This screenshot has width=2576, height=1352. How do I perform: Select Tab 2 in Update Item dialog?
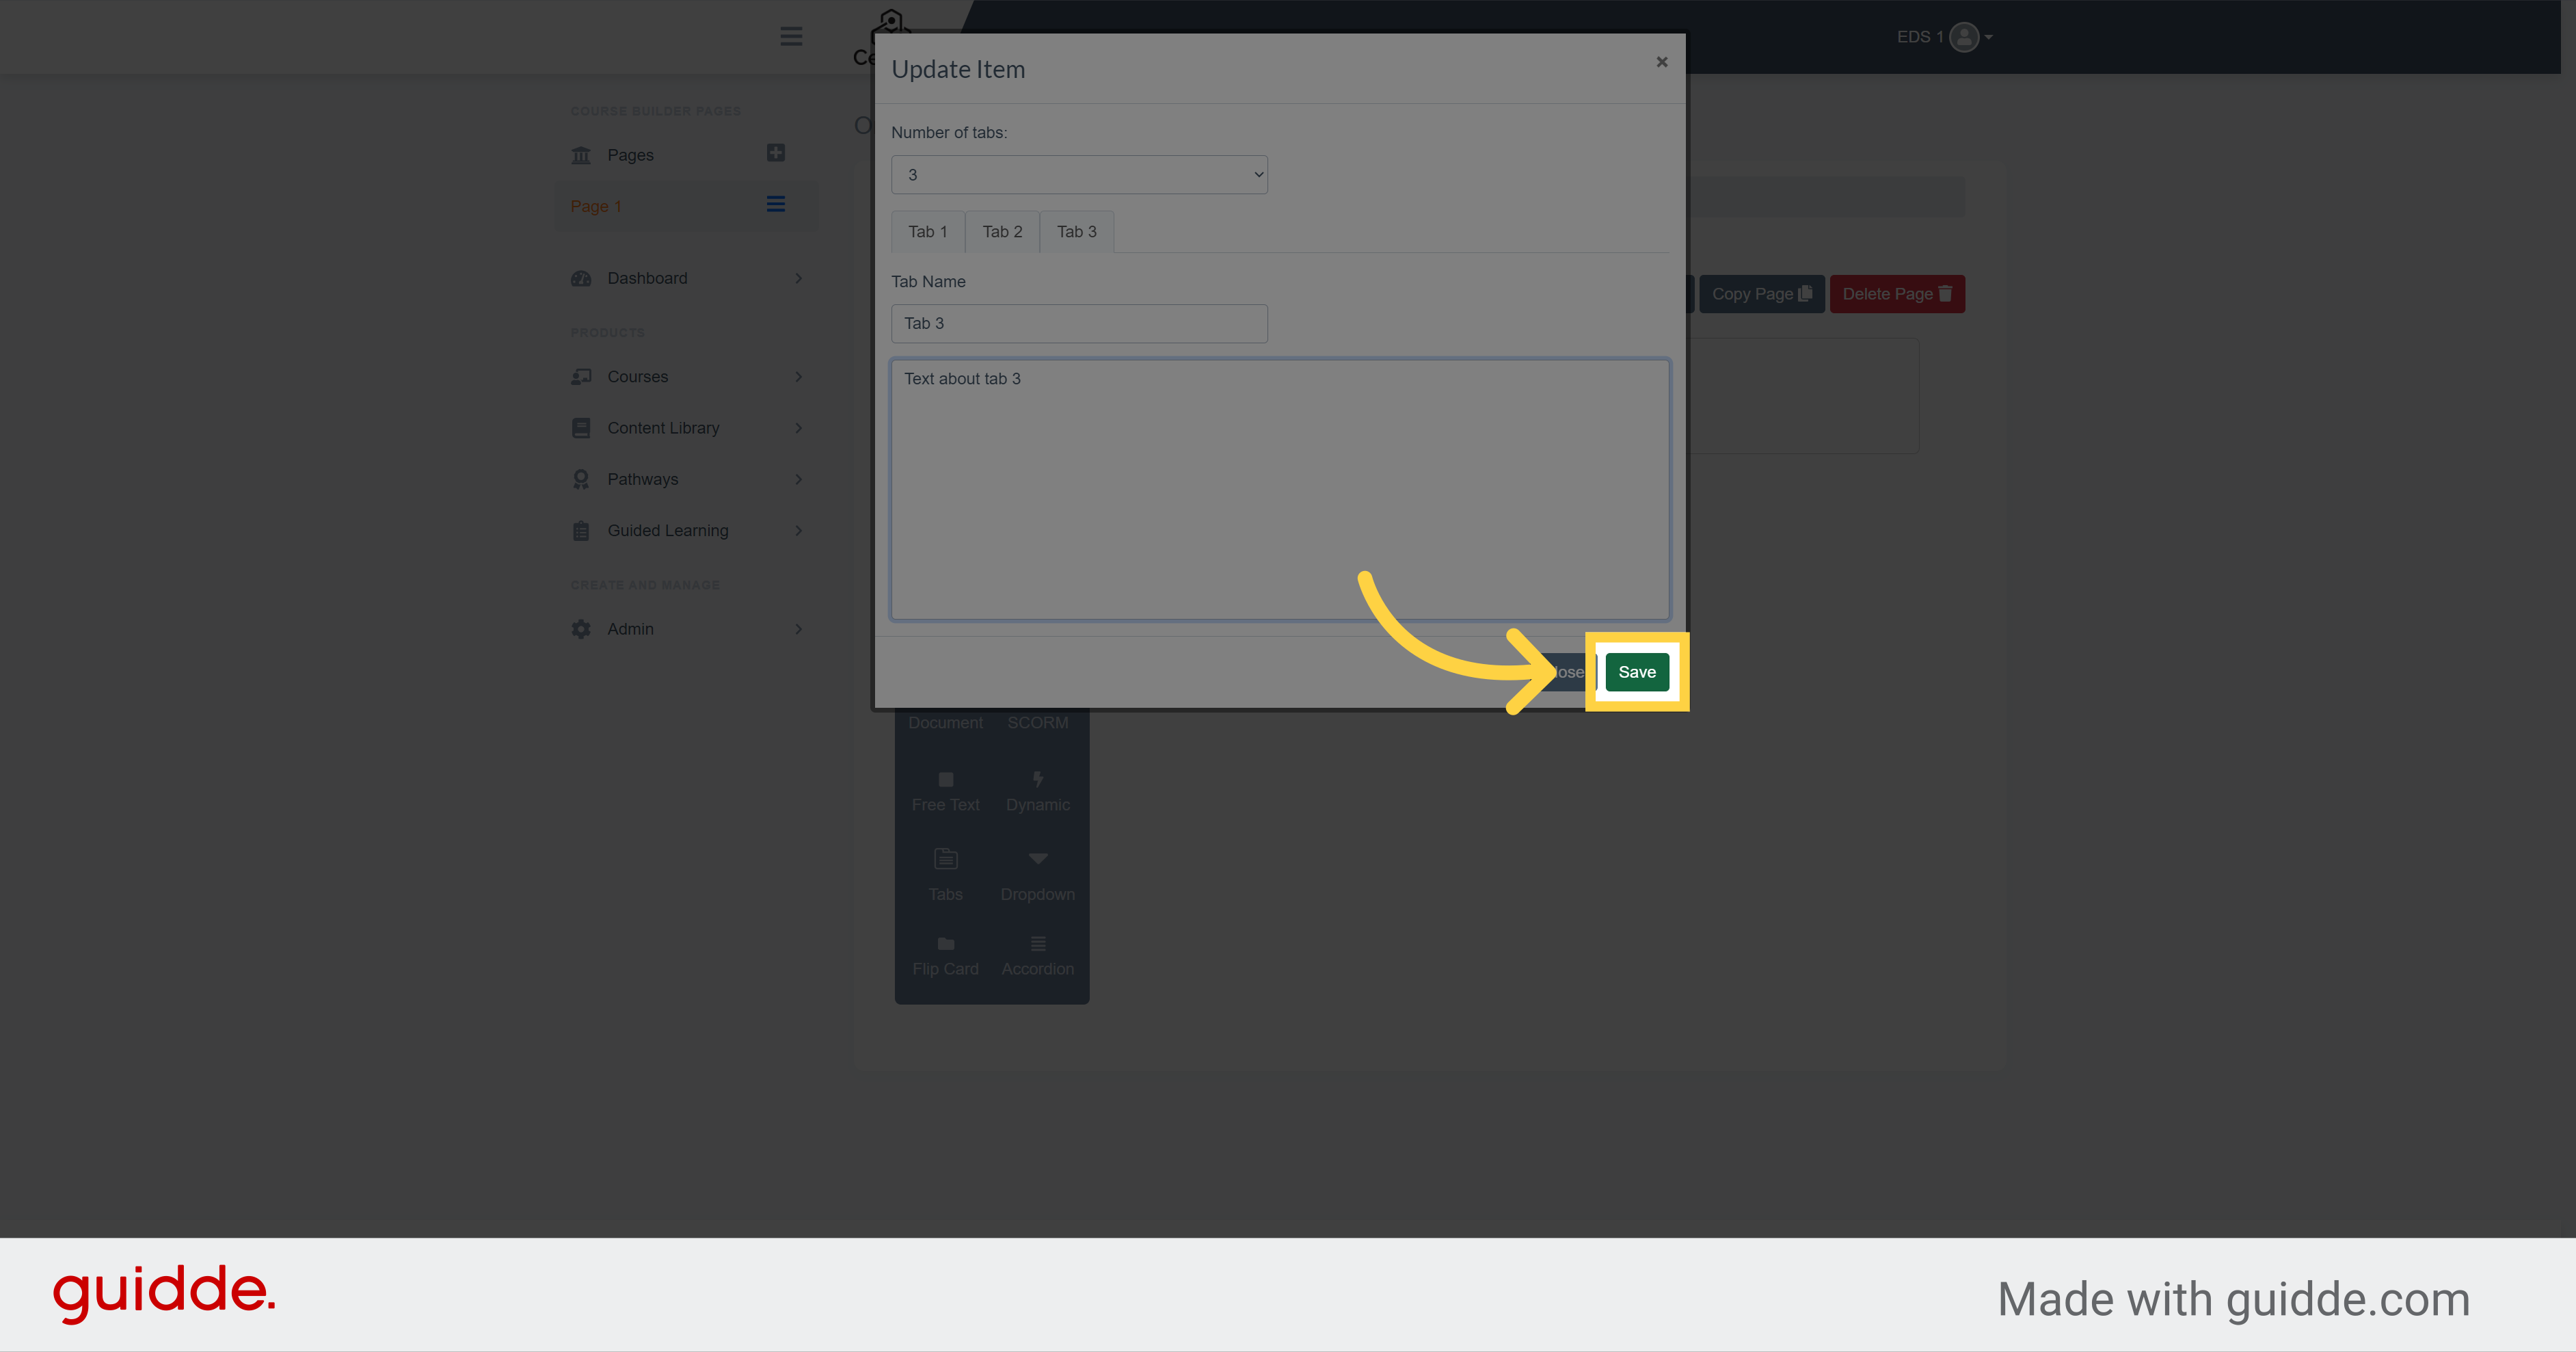1002,230
